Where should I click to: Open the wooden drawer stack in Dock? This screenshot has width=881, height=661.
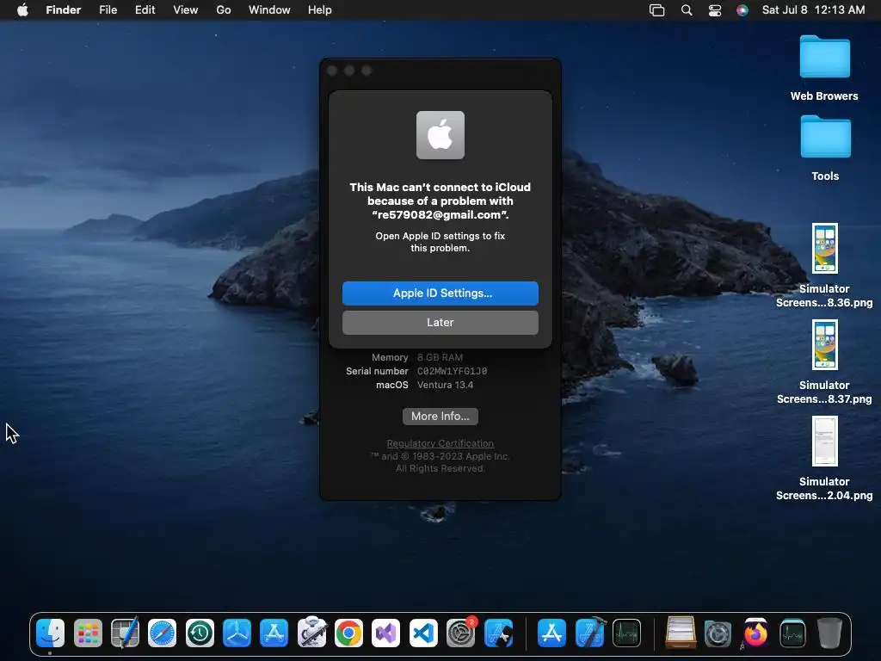coord(681,633)
